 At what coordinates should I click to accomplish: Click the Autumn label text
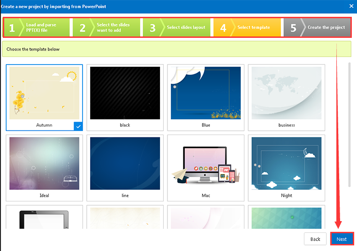44,125
